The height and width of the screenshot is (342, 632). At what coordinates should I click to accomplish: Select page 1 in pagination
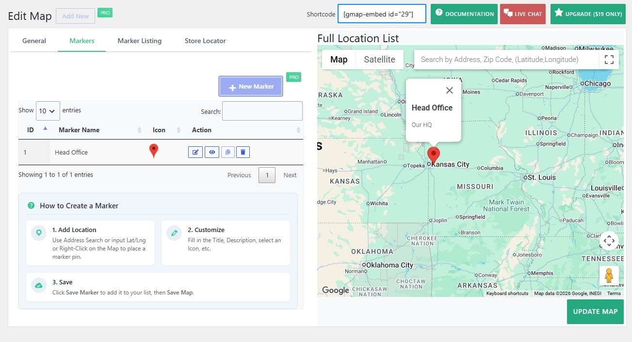[x=267, y=175]
